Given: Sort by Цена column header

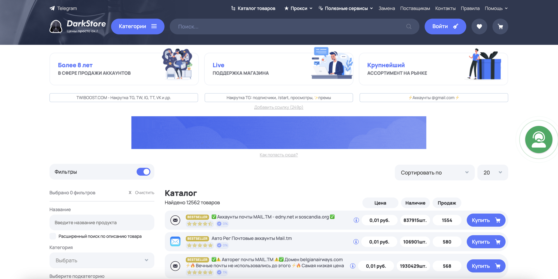Looking at the screenshot, I should point(380,203).
